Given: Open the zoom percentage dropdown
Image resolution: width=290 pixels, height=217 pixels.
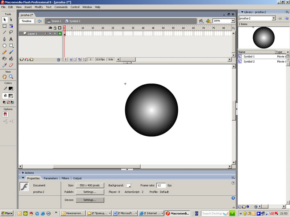Looking at the screenshot, I should 233,21.
